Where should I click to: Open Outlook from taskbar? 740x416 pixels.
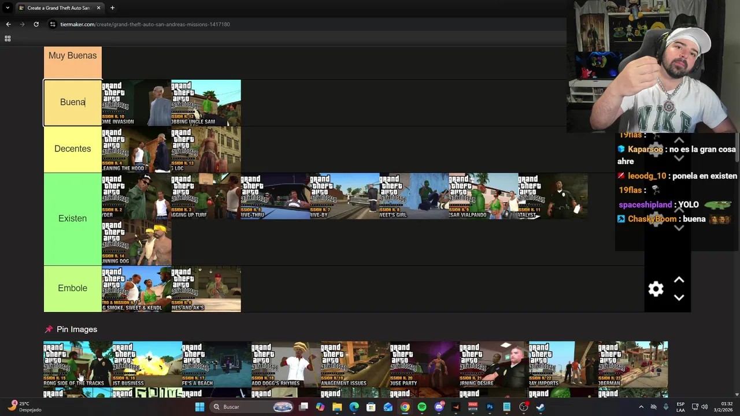pos(388,407)
